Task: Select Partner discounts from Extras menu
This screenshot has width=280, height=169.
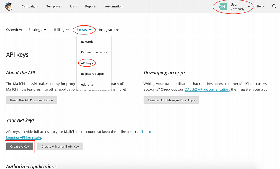Action: tap(94, 52)
